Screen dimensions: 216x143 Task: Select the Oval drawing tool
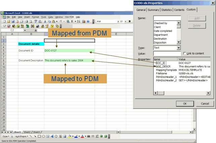click(x=44, y=136)
